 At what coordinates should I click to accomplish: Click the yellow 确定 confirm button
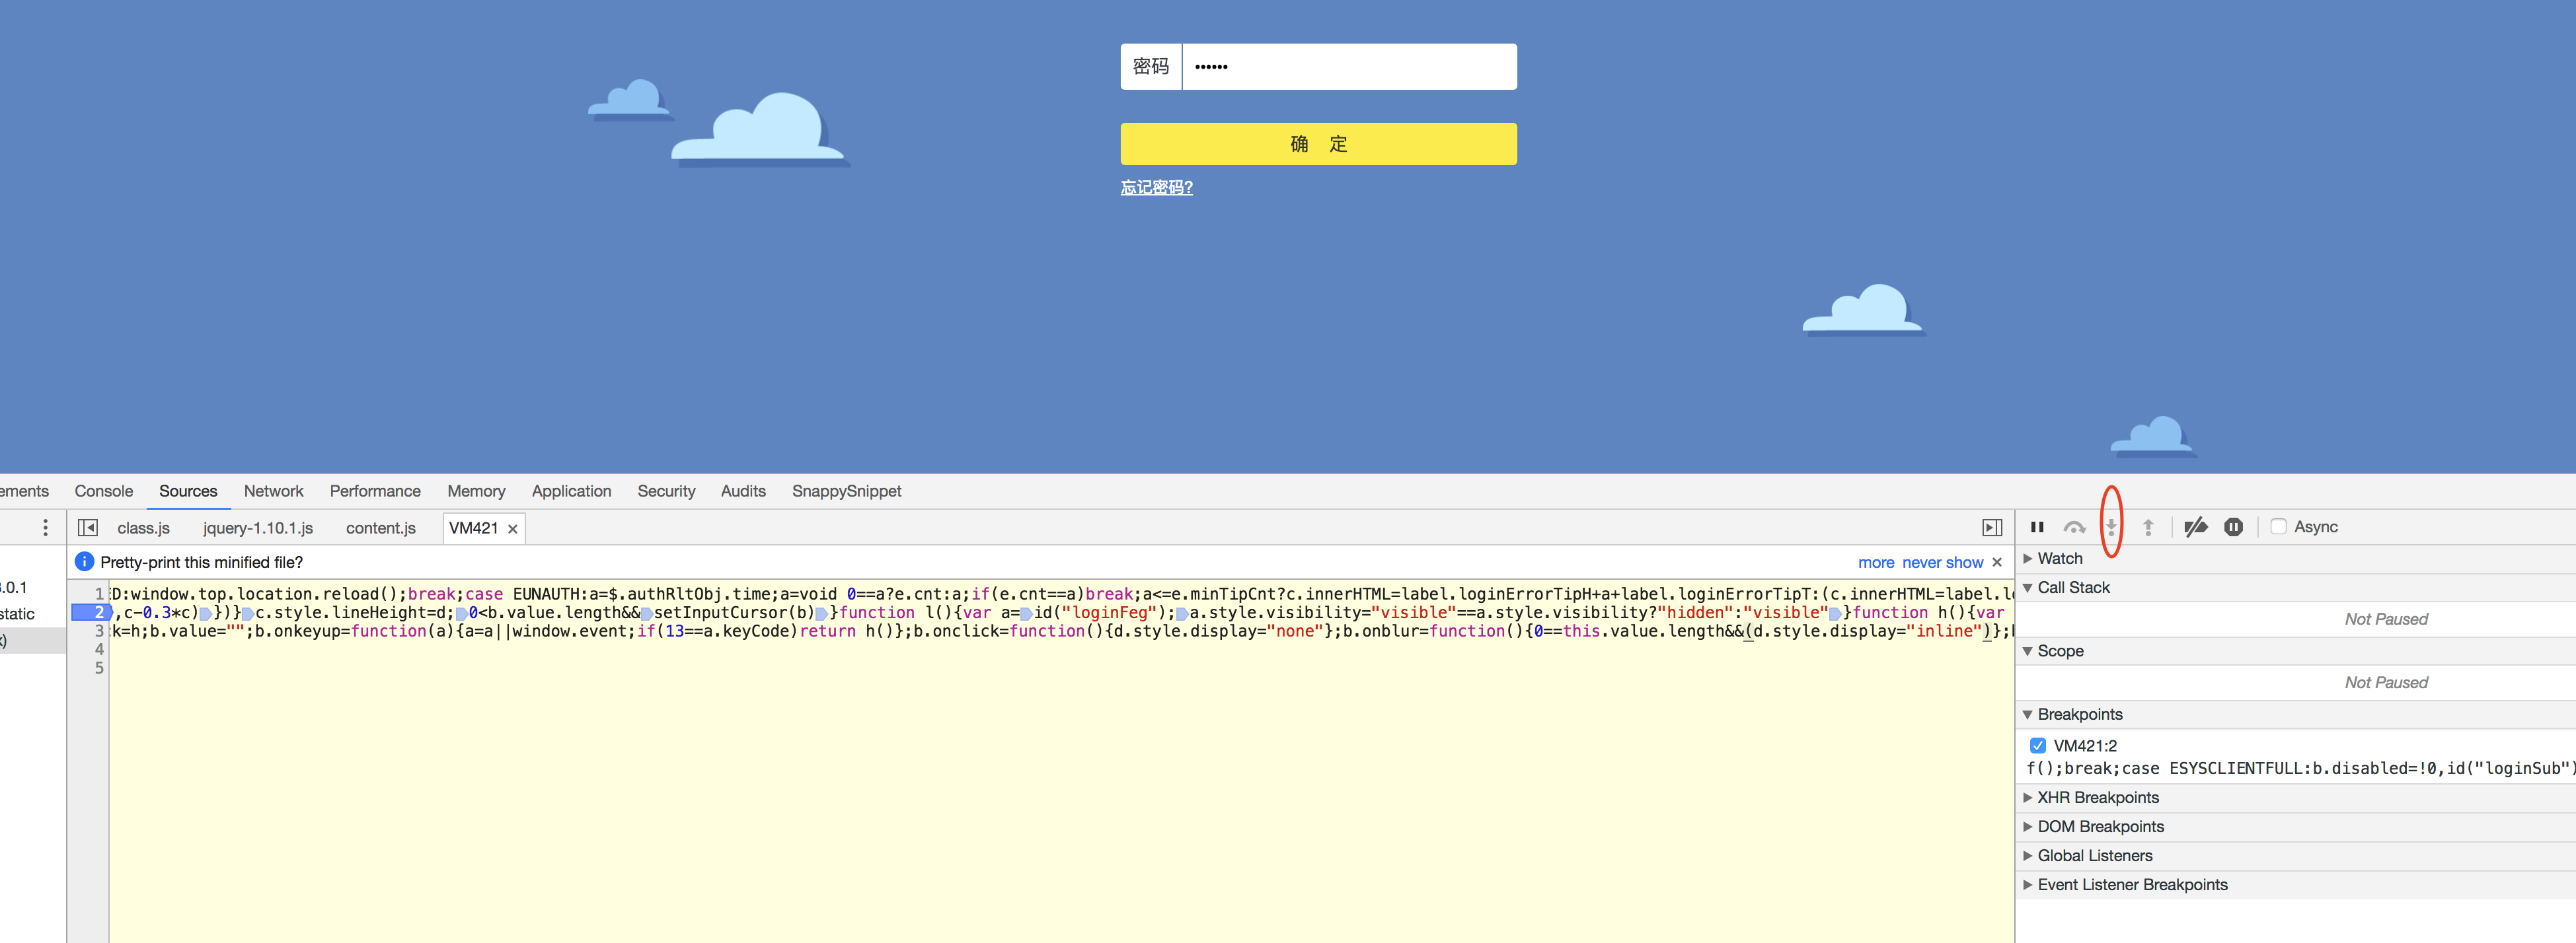pyautogui.click(x=1317, y=144)
